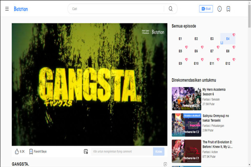Click the search magnifier icon
This screenshot has width=251, height=167.
click(171, 9)
